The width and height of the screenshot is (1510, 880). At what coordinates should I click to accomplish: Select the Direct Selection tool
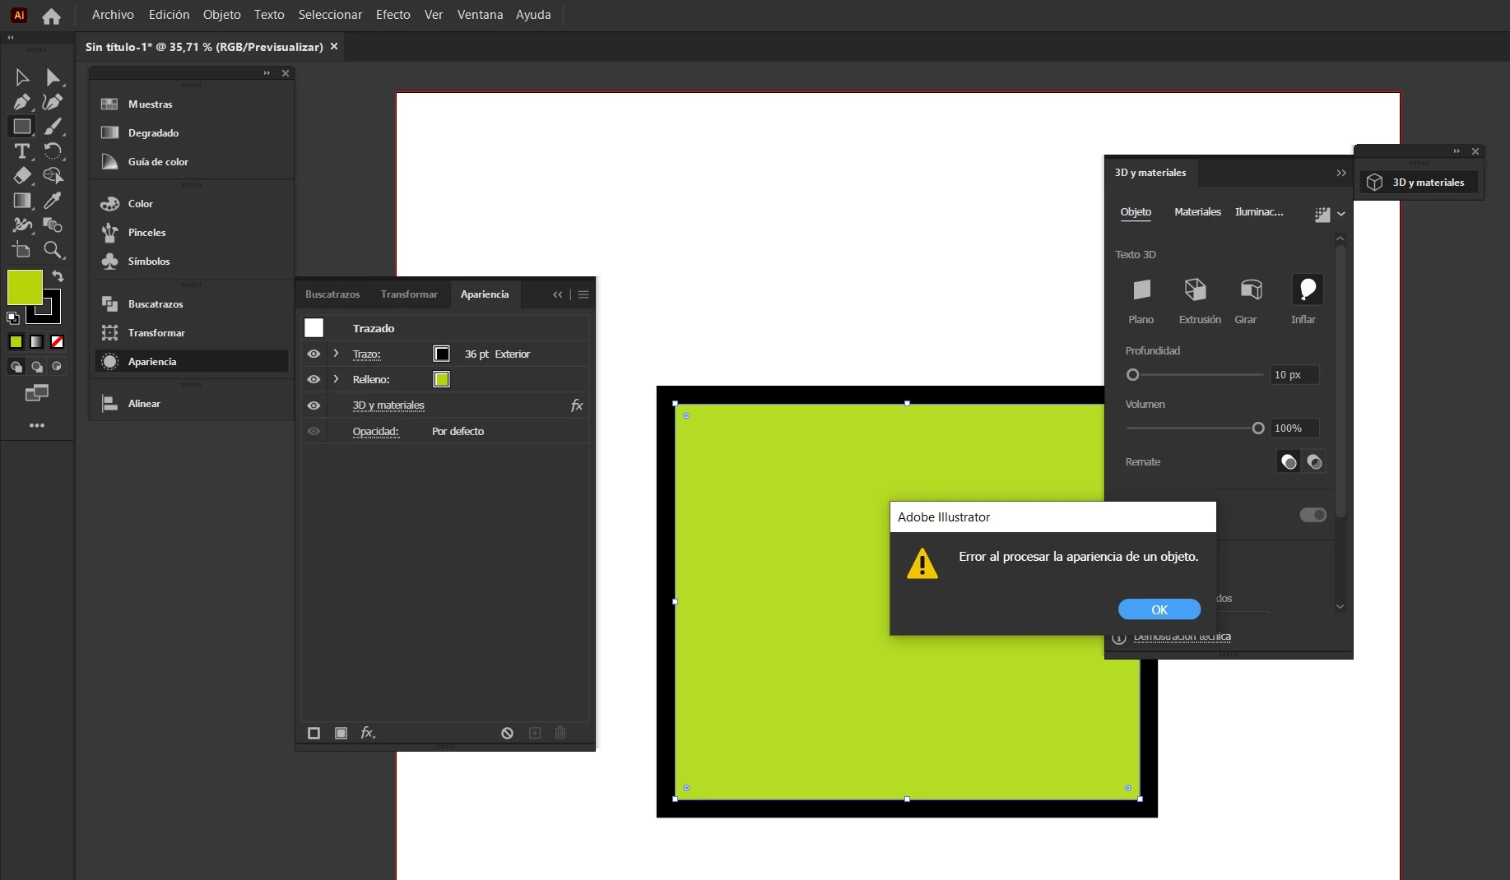[x=53, y=77]
